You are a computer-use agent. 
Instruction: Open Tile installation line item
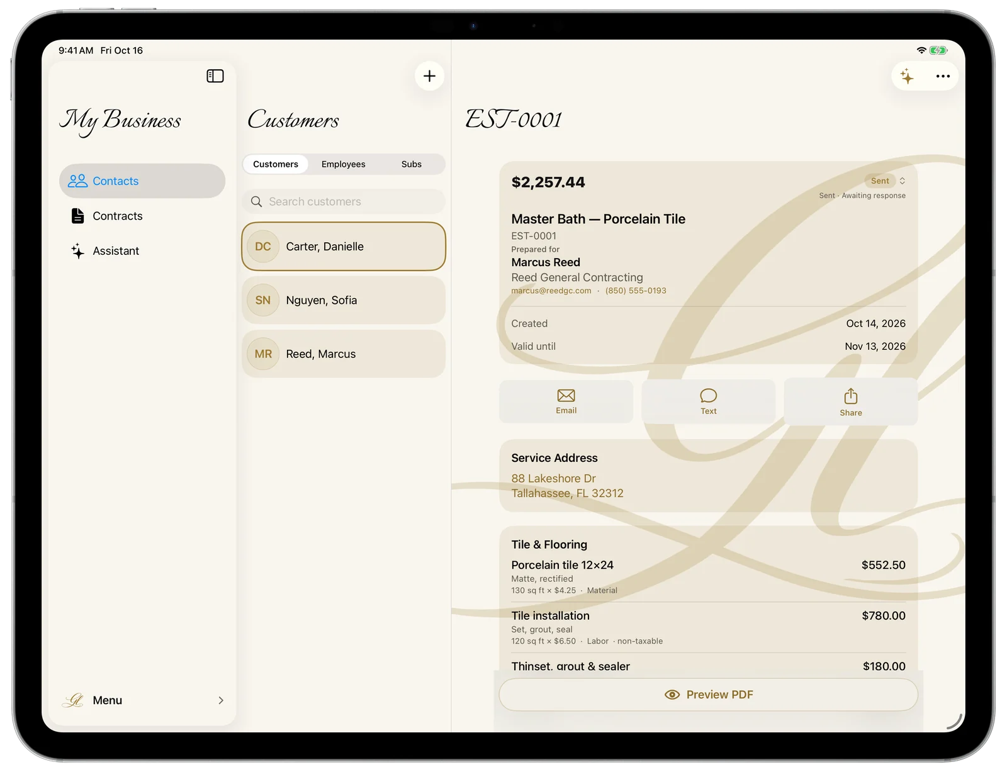[x=708, y=627]
